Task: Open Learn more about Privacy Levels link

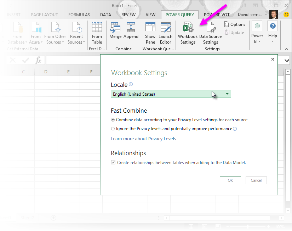Action: point(143,139)
